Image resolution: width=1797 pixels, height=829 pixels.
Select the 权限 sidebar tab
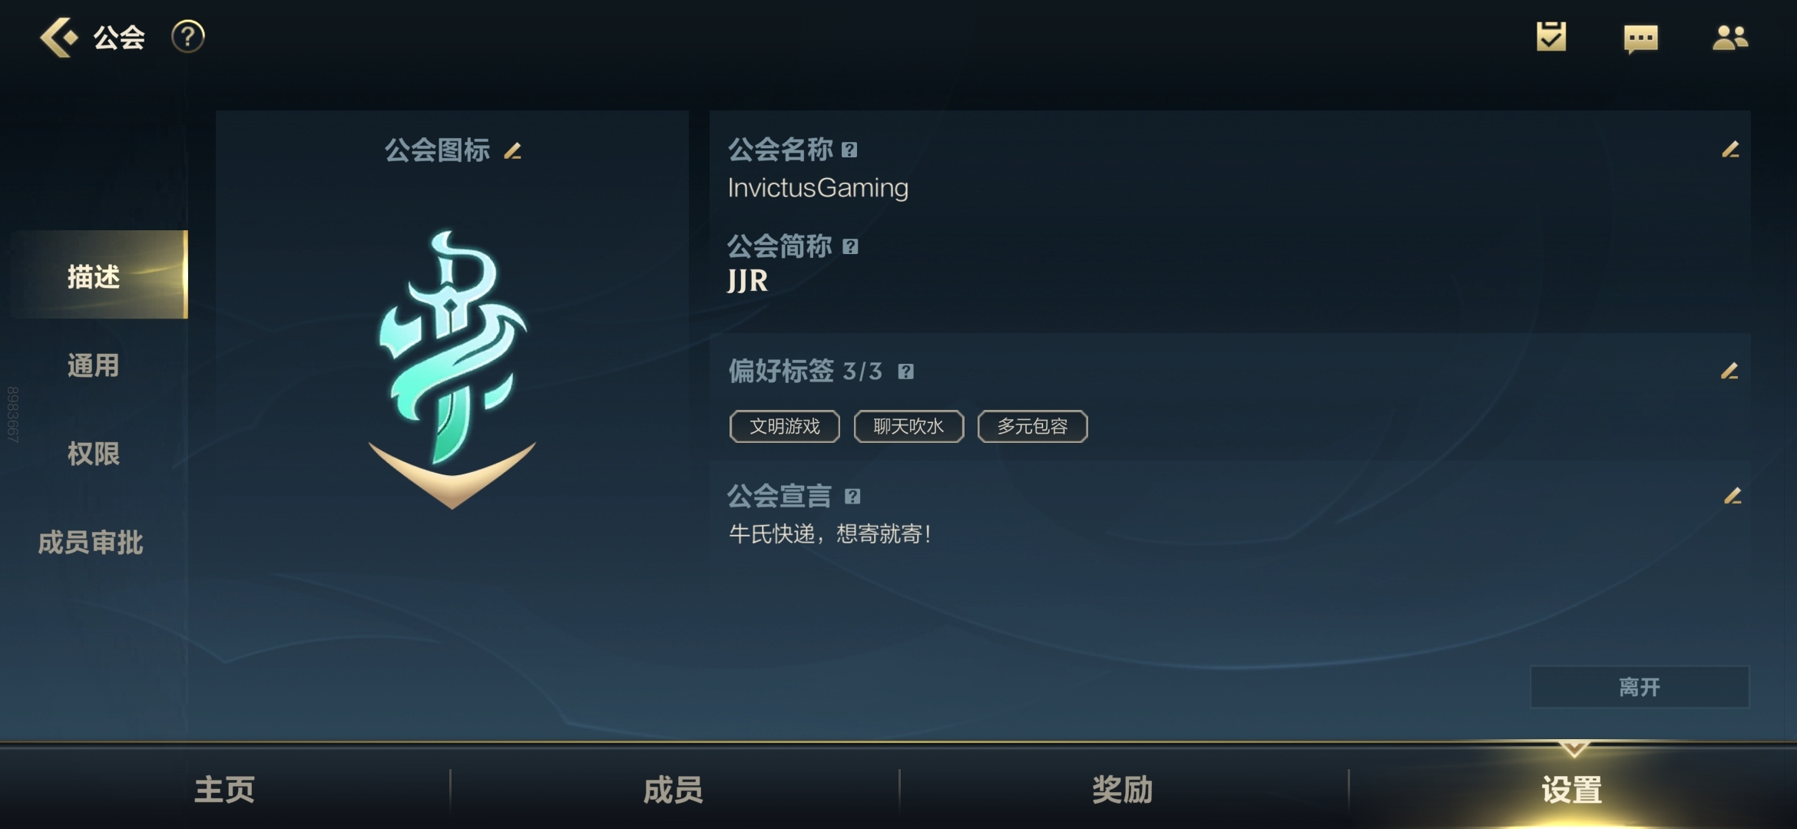[x=94, y=454]
